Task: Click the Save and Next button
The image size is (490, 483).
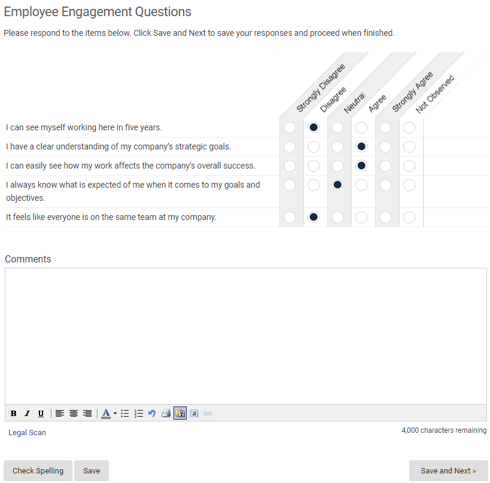Action: (x=448, y=470)
